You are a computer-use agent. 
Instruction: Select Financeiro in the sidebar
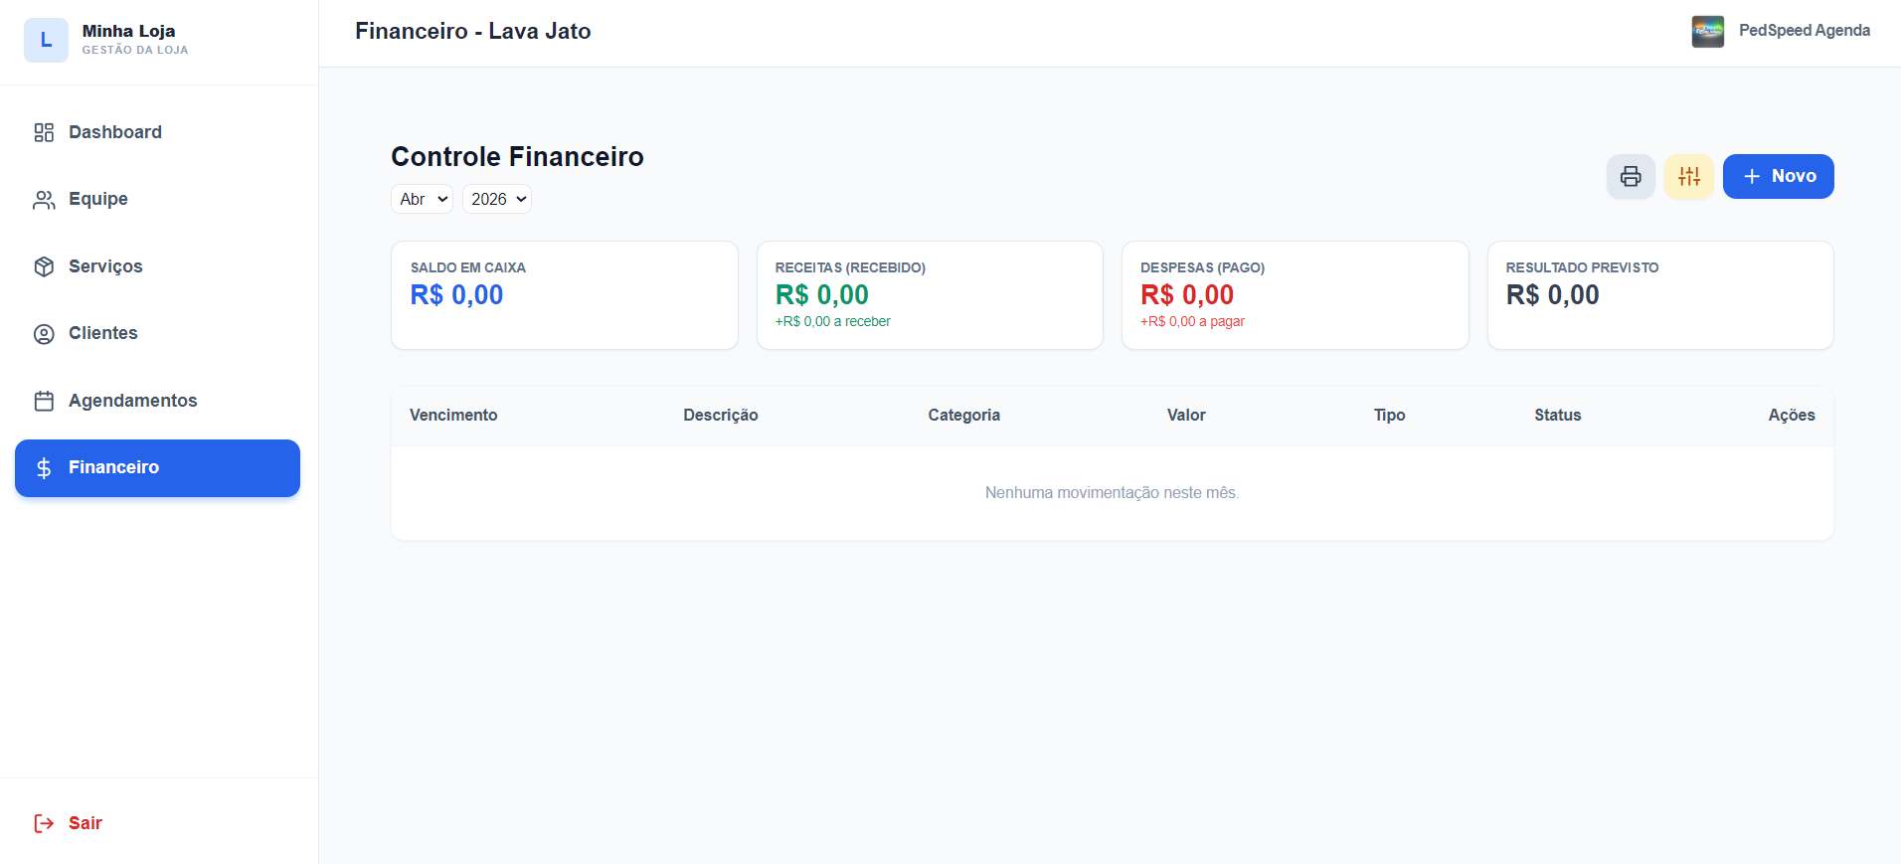[157, 467]
